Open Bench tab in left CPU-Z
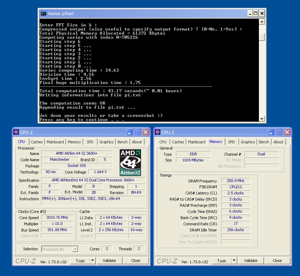This screenshot has height=276, width=300. pyautogui.click(x=123, y=142)
